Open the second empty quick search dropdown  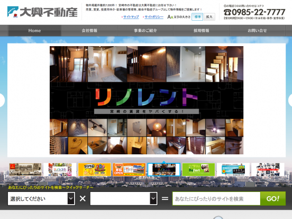tap(124, 199)
